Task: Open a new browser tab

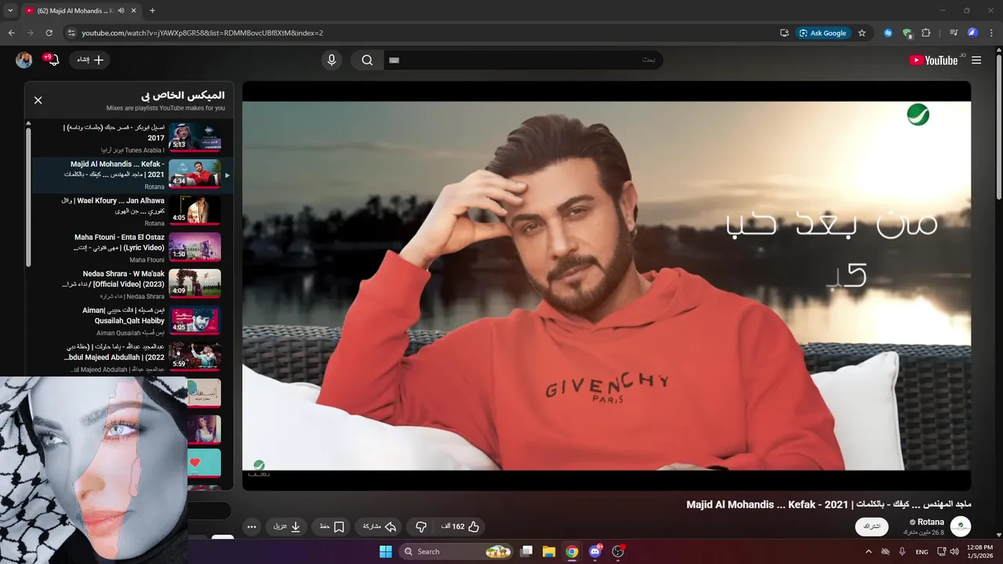Action: tap(152, 11)
